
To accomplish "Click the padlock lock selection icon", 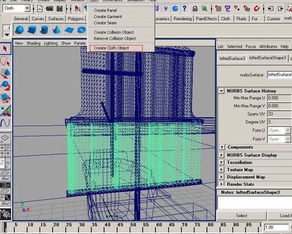I will pyautogui.click(x=195, y=9).
